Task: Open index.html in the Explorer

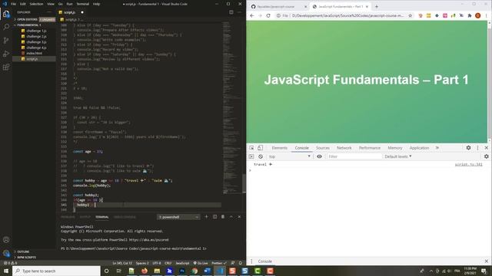Action: [34, 53]
